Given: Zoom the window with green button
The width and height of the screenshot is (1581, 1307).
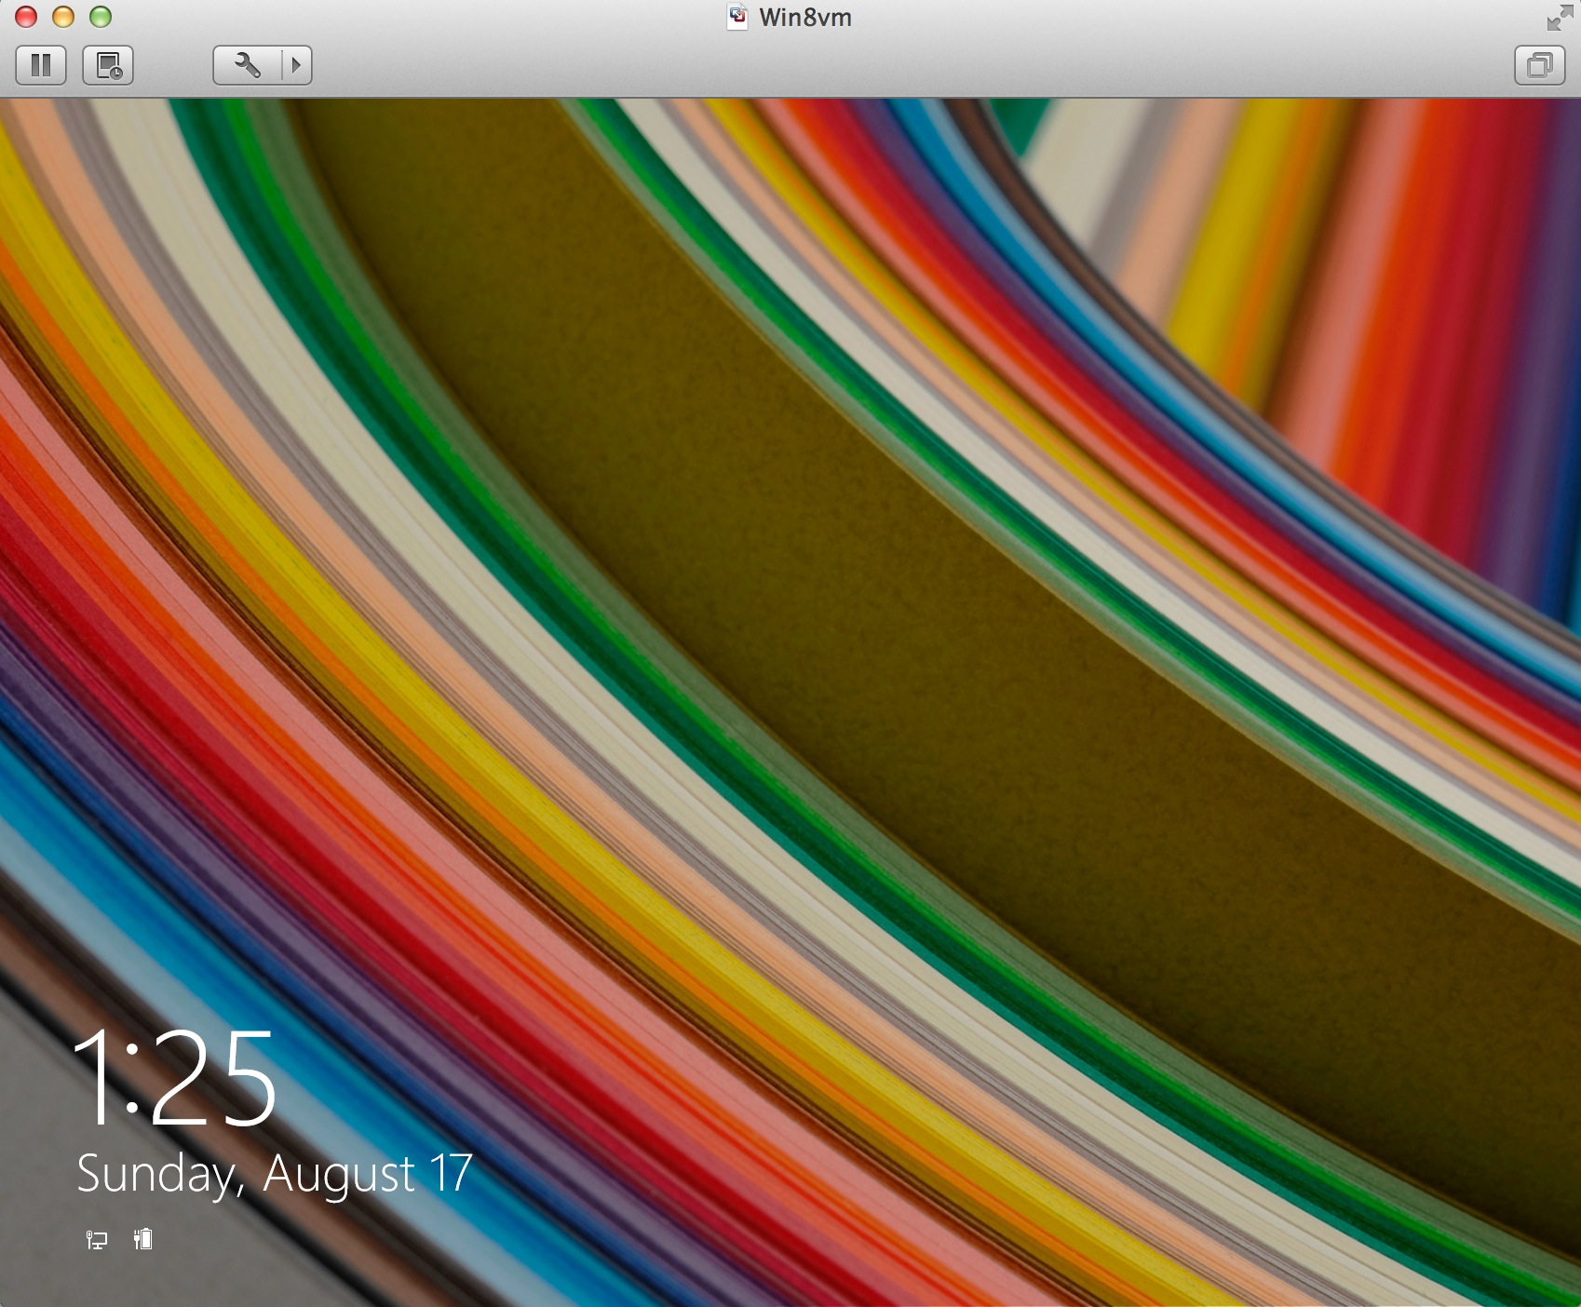Looking at the screenshot, I should [101, 17].
